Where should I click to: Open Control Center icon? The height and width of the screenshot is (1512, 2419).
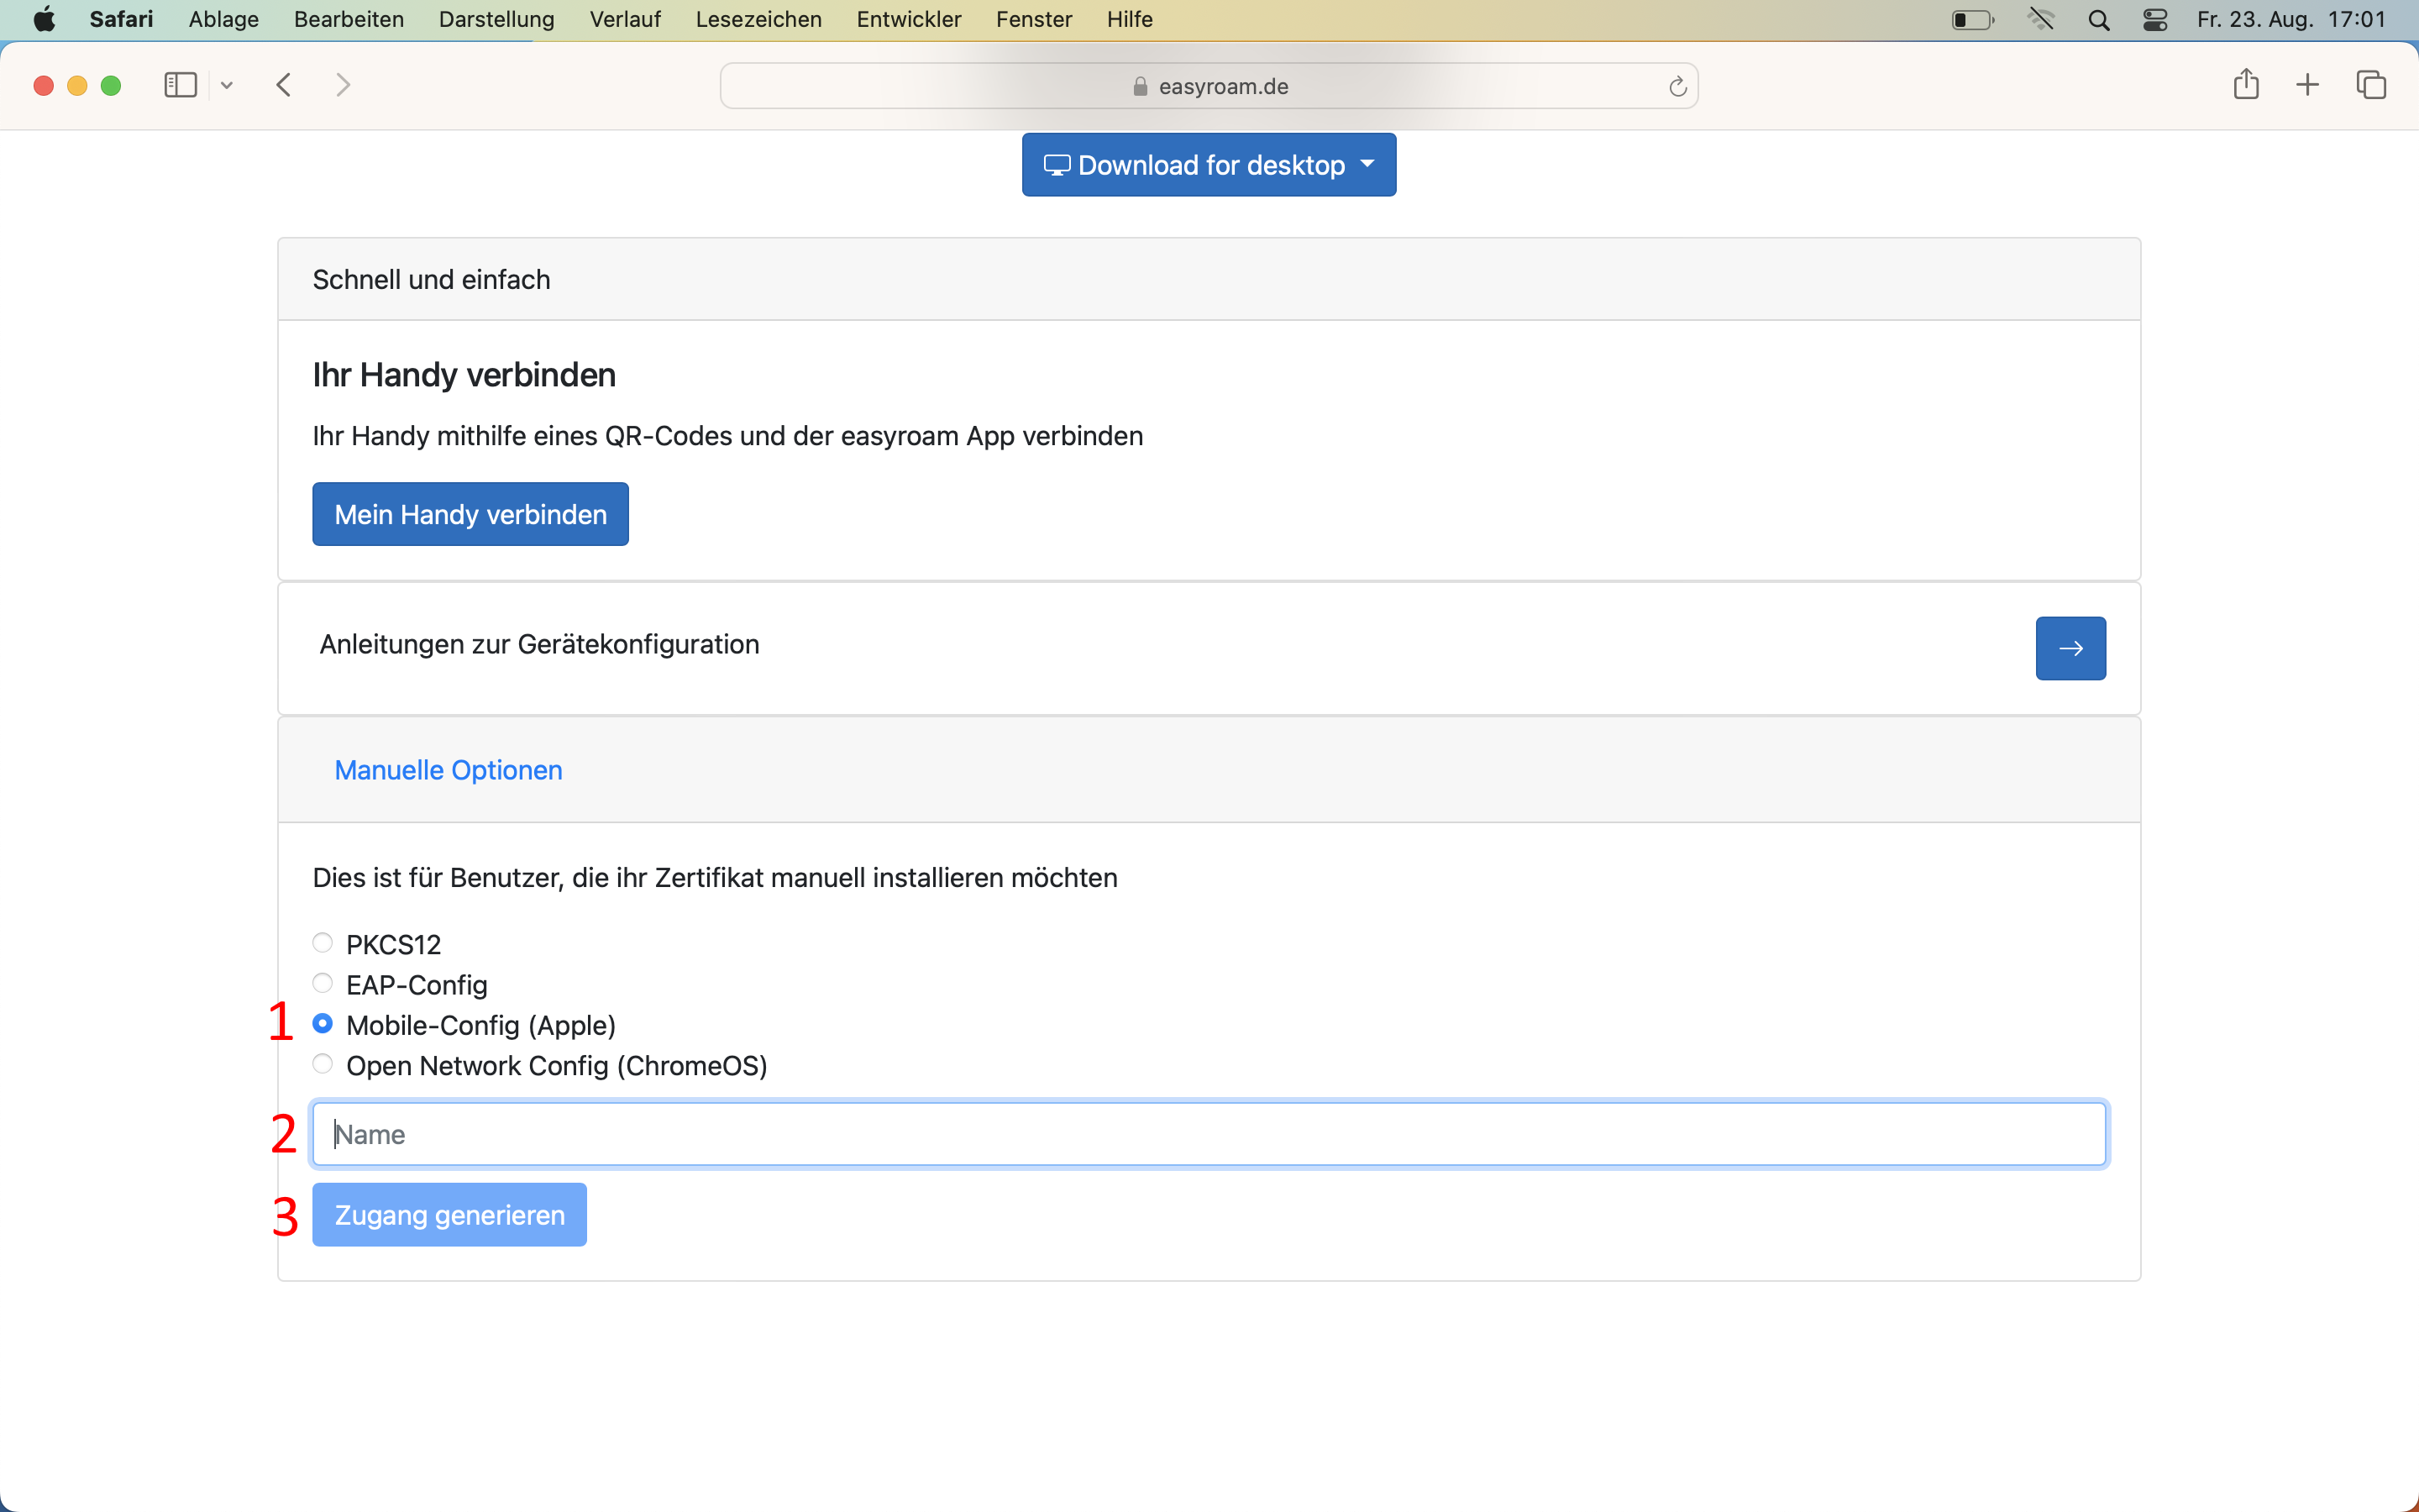pos(2155,20)
